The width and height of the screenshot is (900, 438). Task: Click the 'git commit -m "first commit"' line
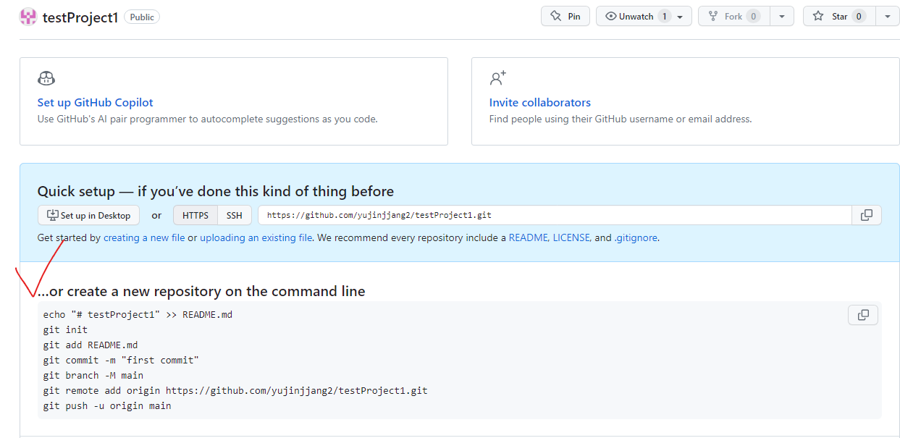pyautogui.click(x=121, y=360)
